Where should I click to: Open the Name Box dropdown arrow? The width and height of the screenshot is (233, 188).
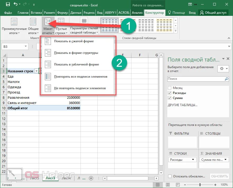[26, 46]
